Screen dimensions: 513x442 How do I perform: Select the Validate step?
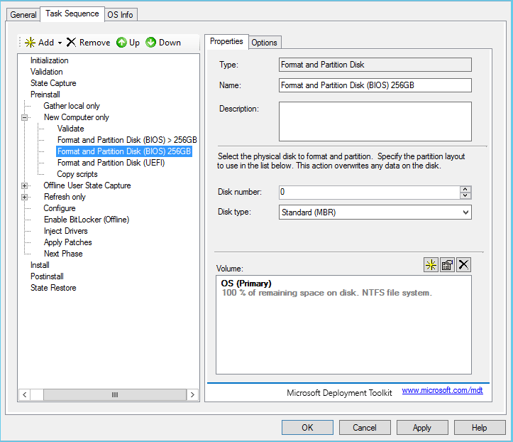tap(71, 129)
